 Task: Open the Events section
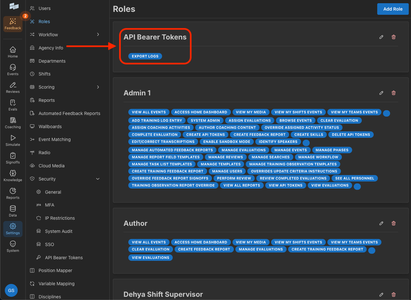pos(13,69)
